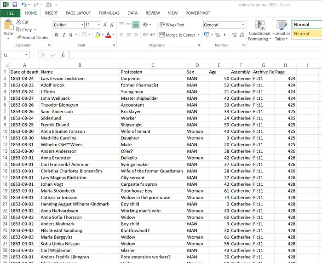The image size is (322, 263).
Task: Open the PAGE LAYOUT tab
Action: tap(78, 13)
